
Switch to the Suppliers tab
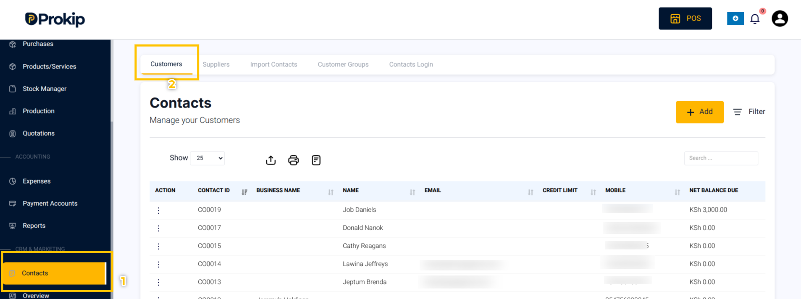pos(216,64)
